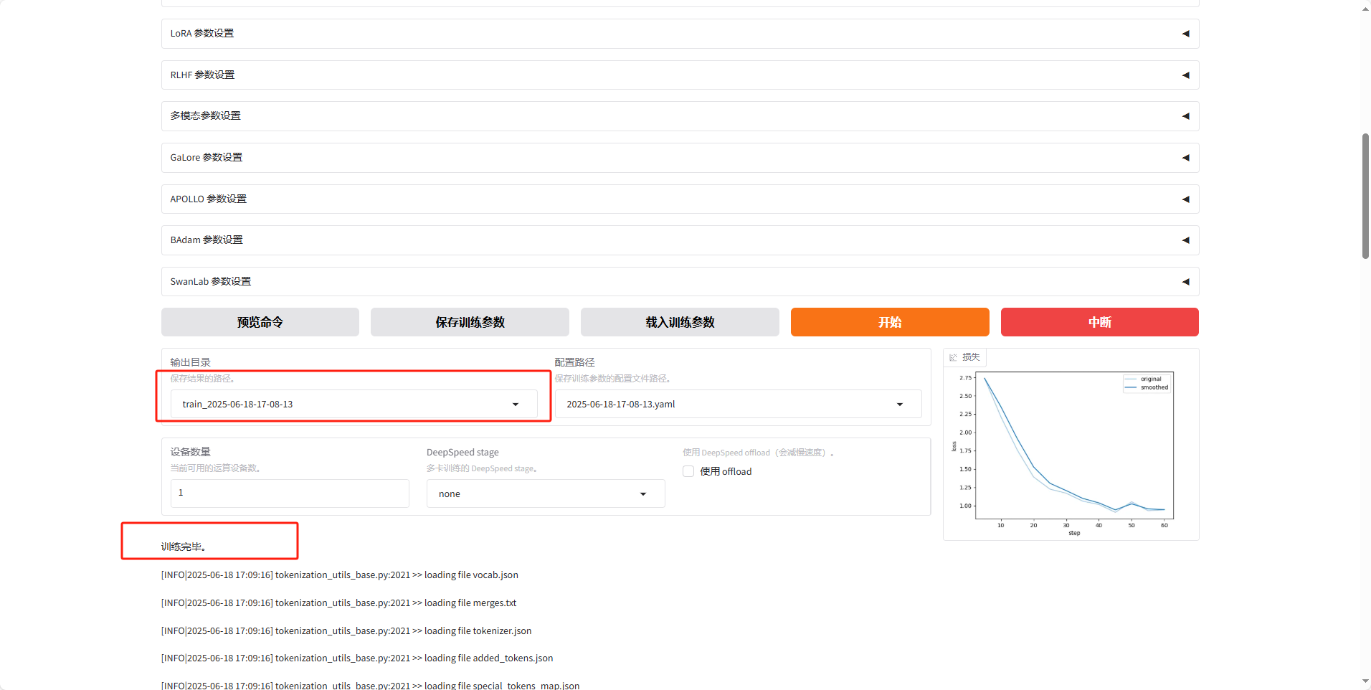Click the log line loading file added_tokens.json
The image size is (1371, 690).
pyautogui.click(x=357, y=658)
